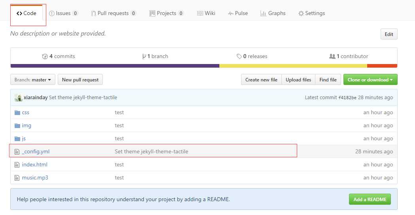Open latest commit message Set theme jekyll-theme-tactile
This screenshot has width=415, height=215.
coord(83,98)
